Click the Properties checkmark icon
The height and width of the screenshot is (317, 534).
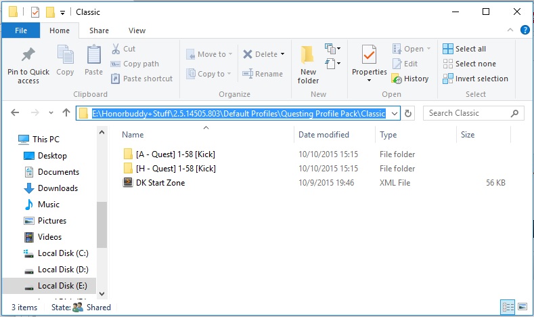click(369, 55)
